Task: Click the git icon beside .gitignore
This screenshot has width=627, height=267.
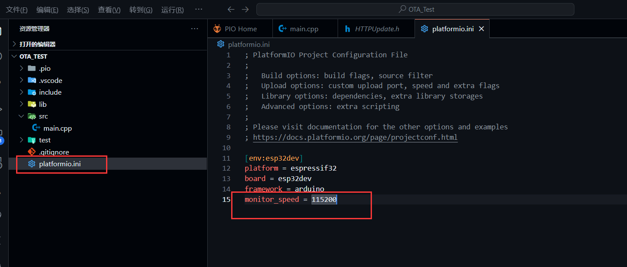Action: (32, 152)
